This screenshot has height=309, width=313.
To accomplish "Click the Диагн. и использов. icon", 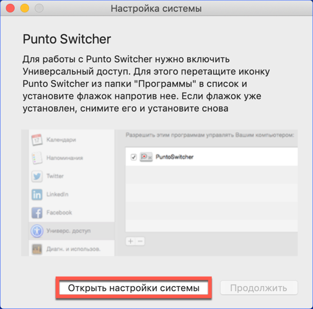I will click(x=37, y=249).
